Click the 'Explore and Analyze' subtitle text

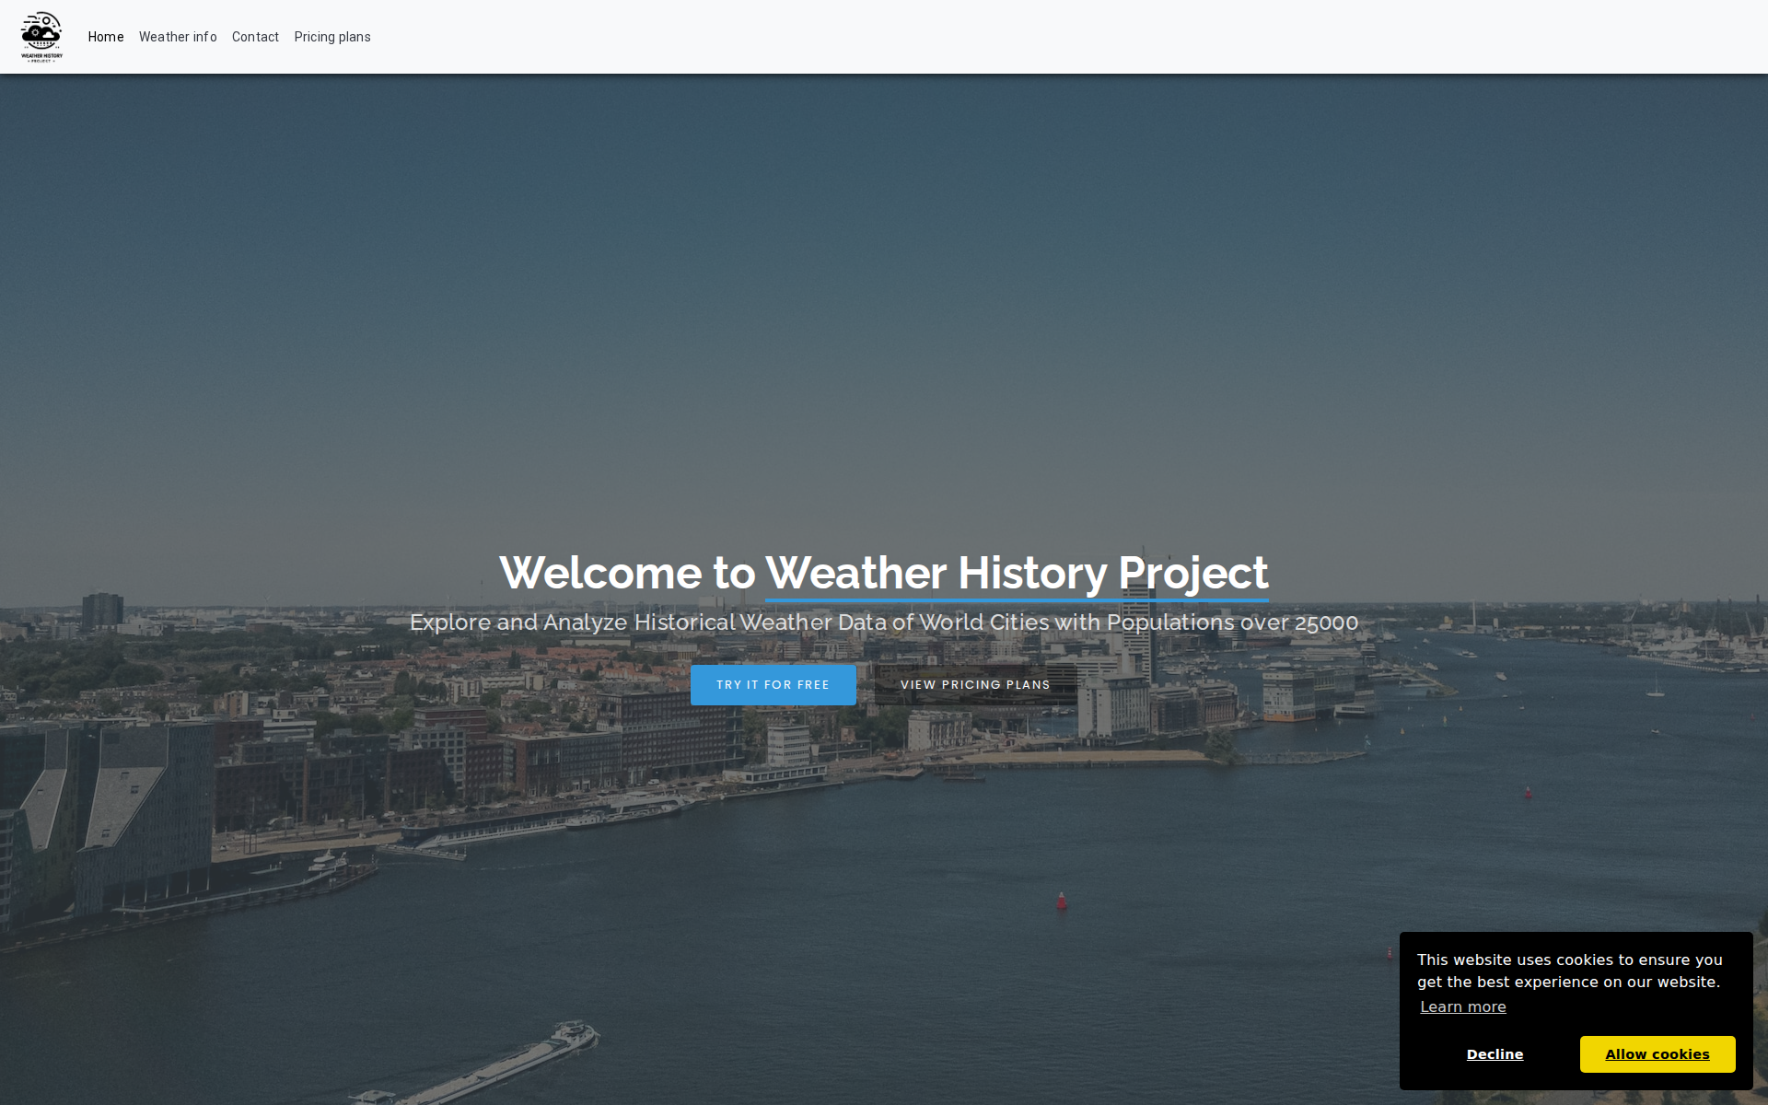(884, 622)
